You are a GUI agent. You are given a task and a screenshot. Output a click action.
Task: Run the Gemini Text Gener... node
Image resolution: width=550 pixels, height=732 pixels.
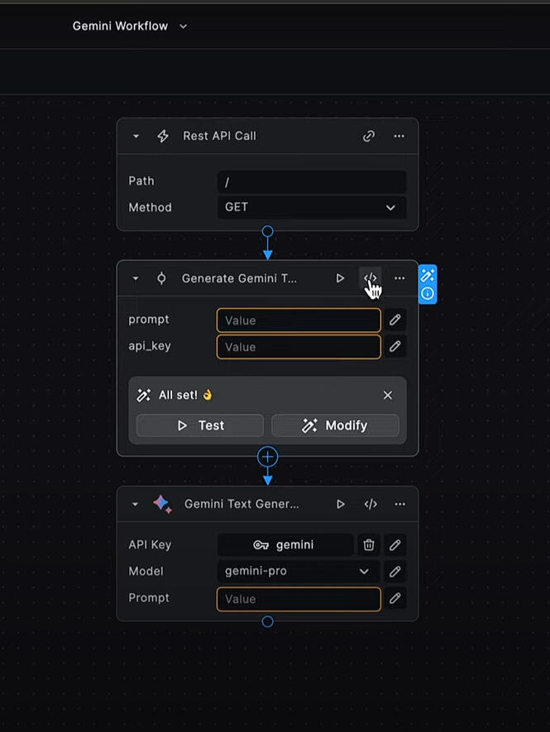coord(341,504)
